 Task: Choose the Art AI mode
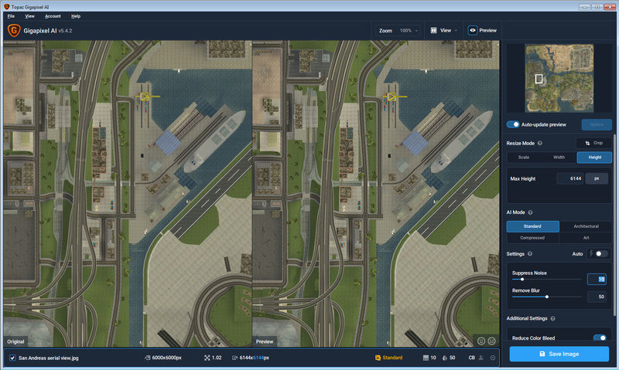click(x=586, y=238)
